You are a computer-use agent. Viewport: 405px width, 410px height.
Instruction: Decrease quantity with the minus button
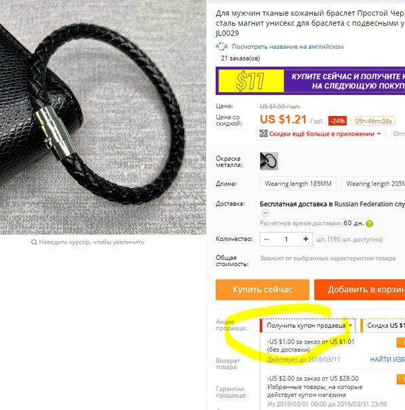point(267,239)
